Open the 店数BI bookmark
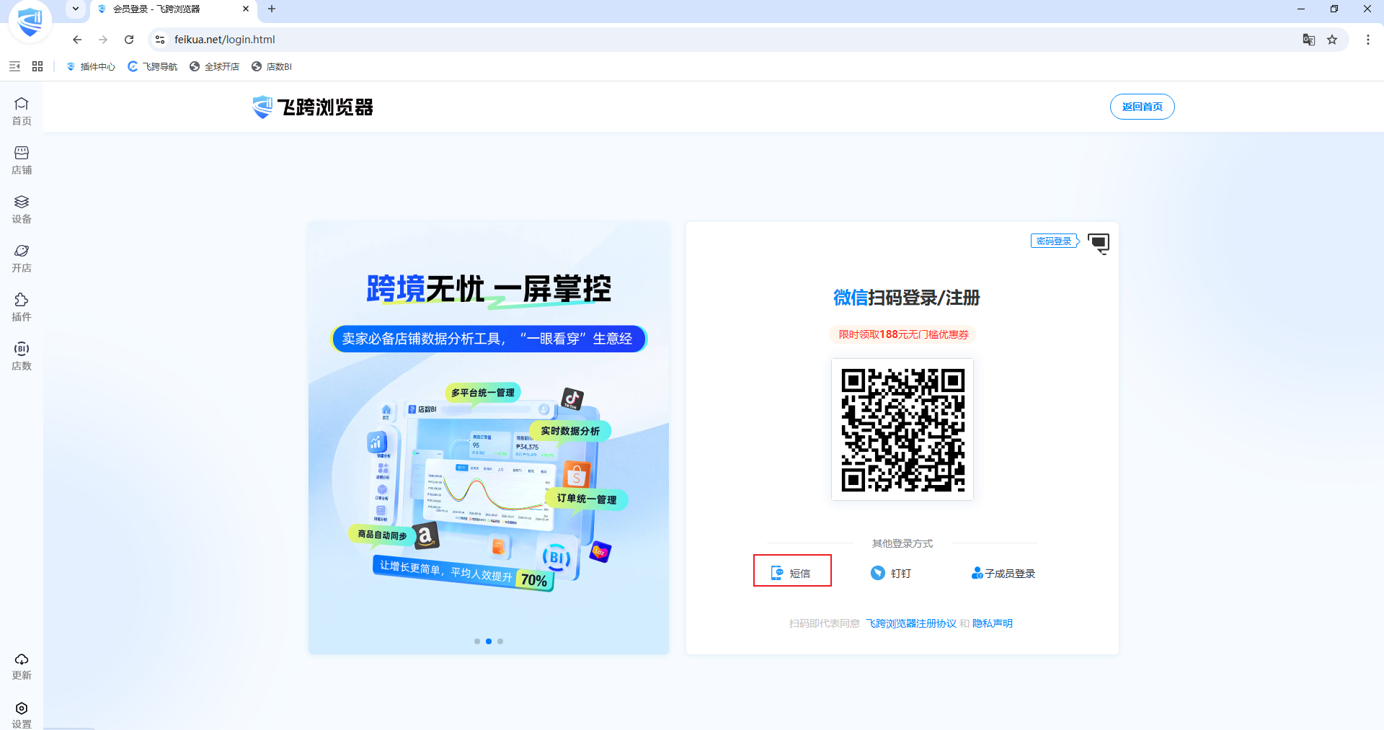1384x730 pixels. tap(272, 66)
